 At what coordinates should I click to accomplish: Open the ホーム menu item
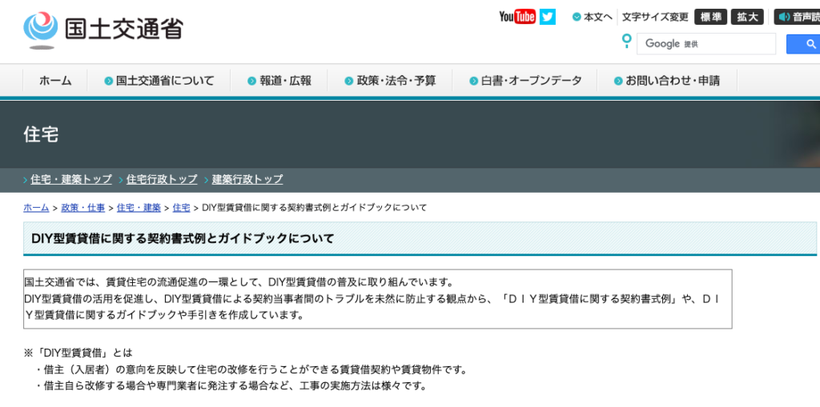(55, 81)
